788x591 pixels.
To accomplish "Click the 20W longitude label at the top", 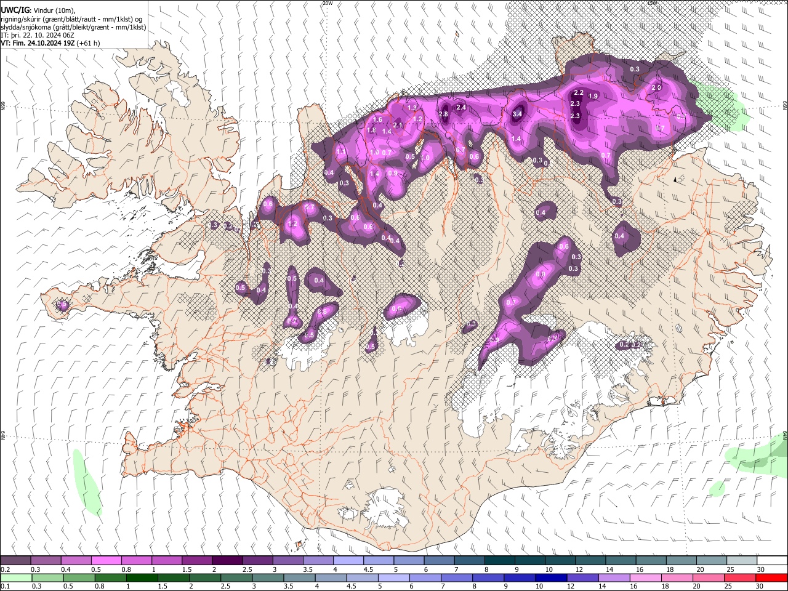I will pos(328,3).
